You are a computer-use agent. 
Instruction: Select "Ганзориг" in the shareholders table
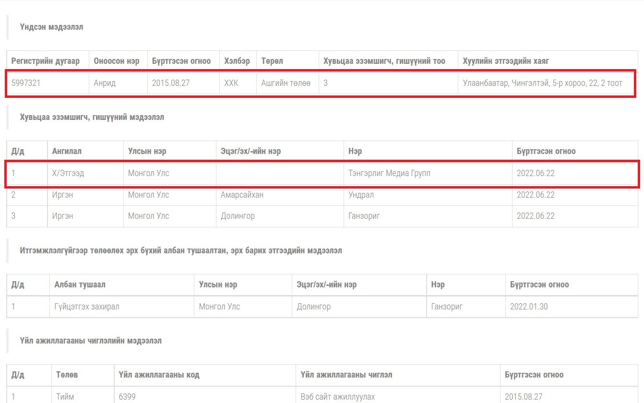[x=364, y=216]
